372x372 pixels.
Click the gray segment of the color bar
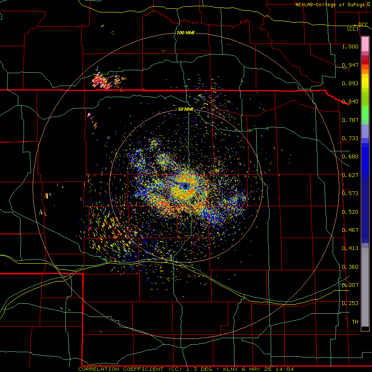click(x=365, y=287)
